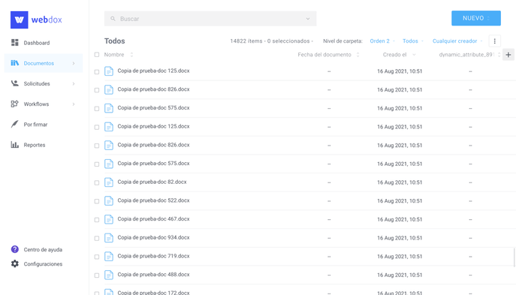Viewport: 516px width, 295px height.
Task: Click the NUEVO button
Action: pyautogui.click(x=476, y=18)
